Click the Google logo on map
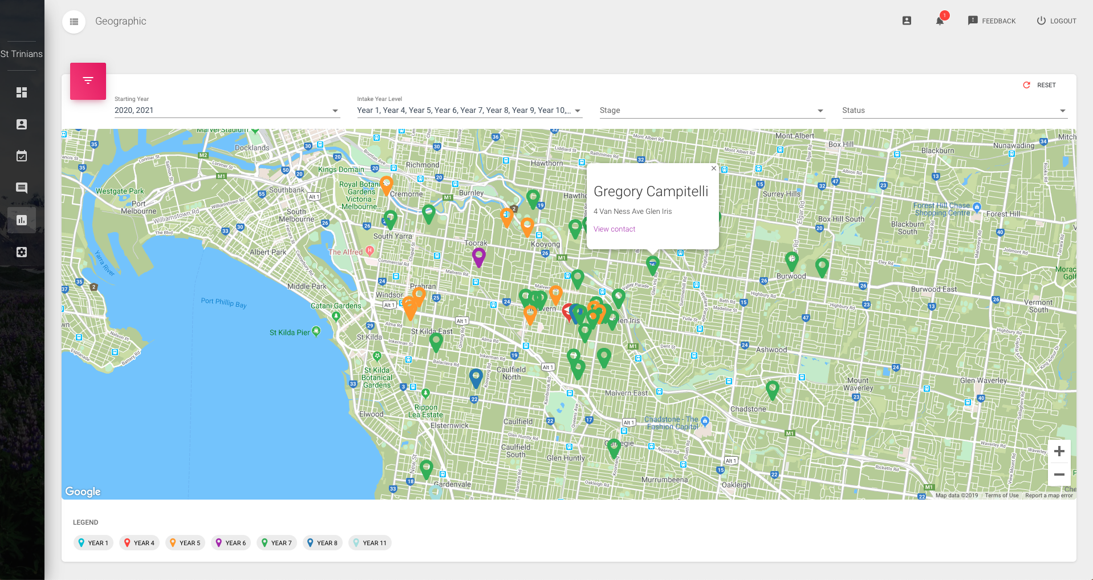 [x=83, y=492]
